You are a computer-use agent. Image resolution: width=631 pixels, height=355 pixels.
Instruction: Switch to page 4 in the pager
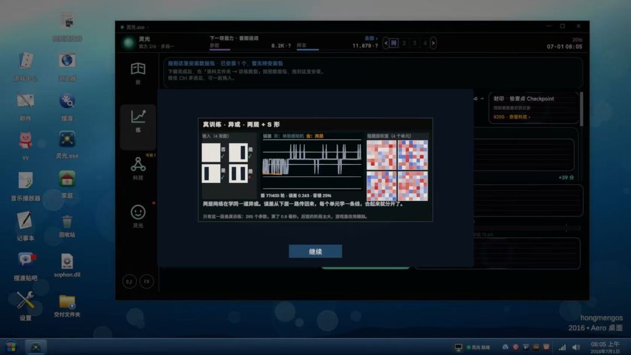425,43
